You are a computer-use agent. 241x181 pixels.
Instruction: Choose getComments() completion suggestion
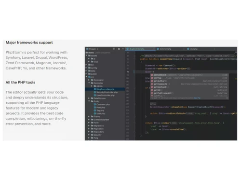[x=189, y=84]
